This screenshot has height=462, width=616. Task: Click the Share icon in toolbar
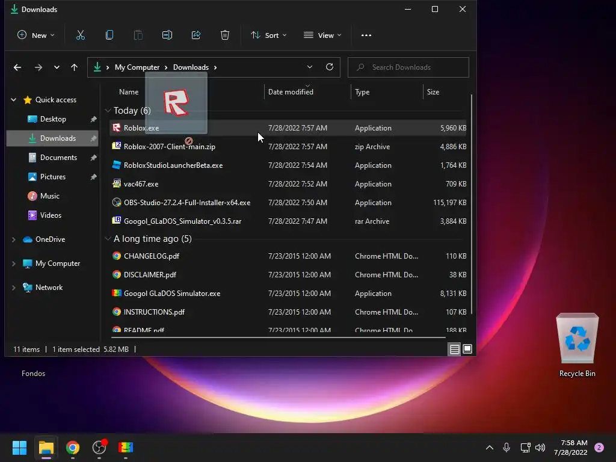coord(196,35)
